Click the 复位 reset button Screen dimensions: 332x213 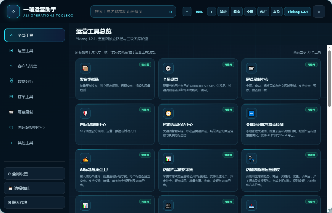coord(277,12)
